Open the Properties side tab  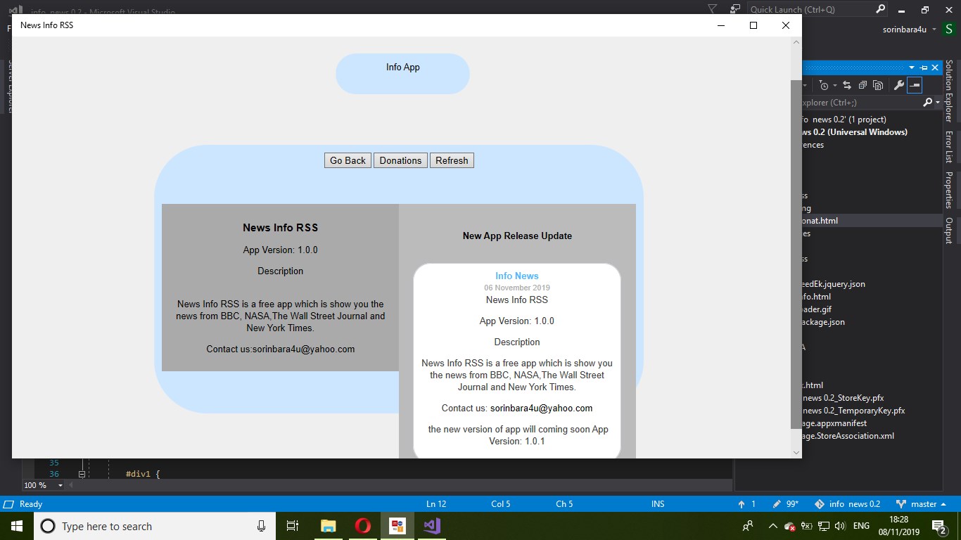[949, 190]
